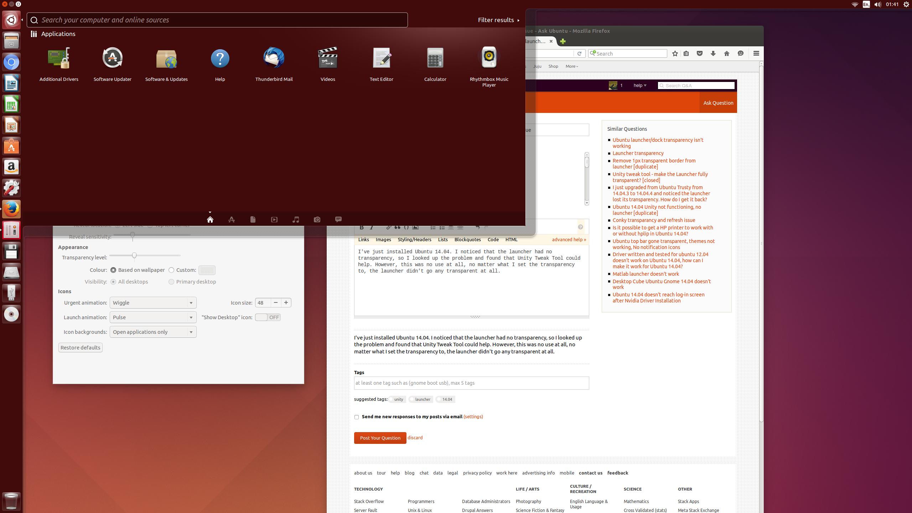
Task: Launch Text Editor from Dash
Action: 382,64
